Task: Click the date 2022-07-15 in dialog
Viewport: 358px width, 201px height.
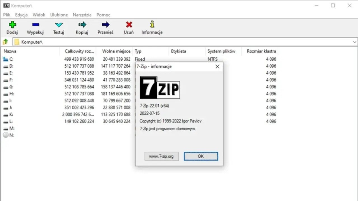Action: pos(150,114)
